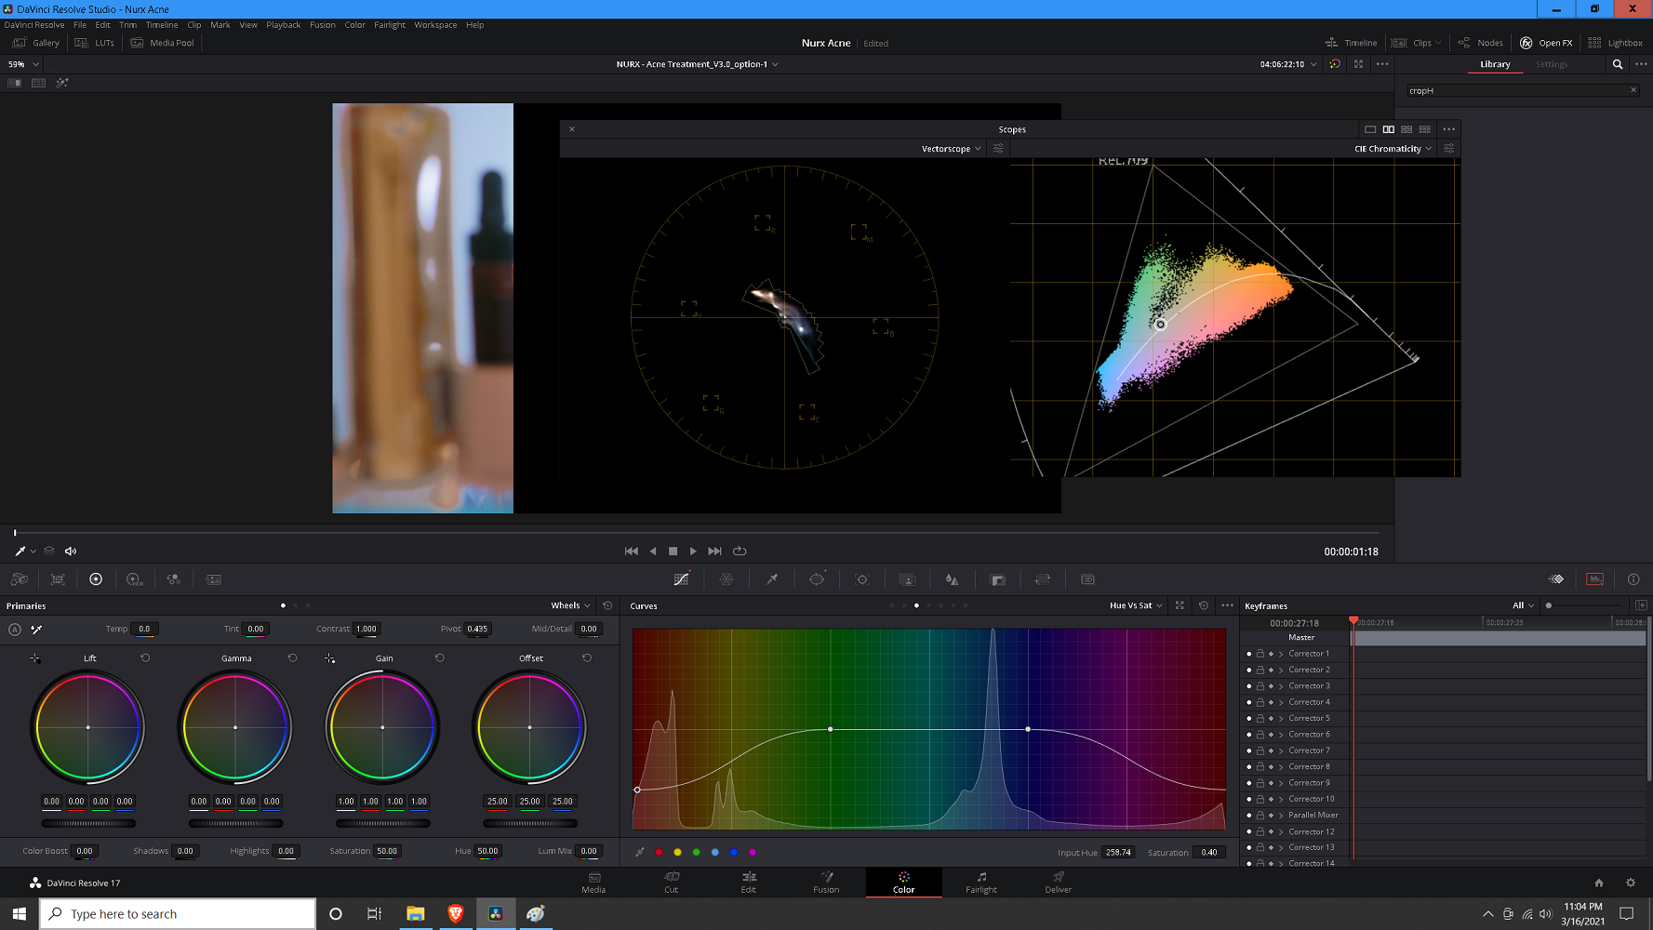Open the Key palette icon
Viewport: 1653px width, 930px height.
click(x=998, y=579)
